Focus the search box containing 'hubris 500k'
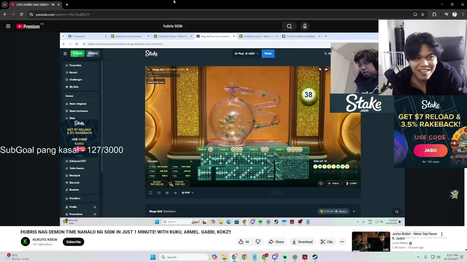Viewport: 467px width, 262px height. coord(221,26)
